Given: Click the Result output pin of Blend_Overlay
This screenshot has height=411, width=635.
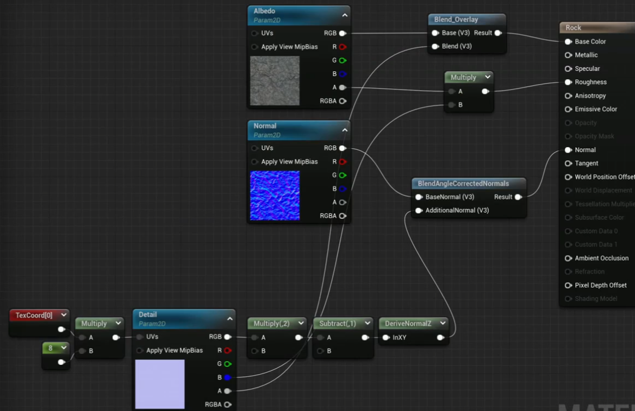Looking at the screenshot, I should (x=496, y=33).
